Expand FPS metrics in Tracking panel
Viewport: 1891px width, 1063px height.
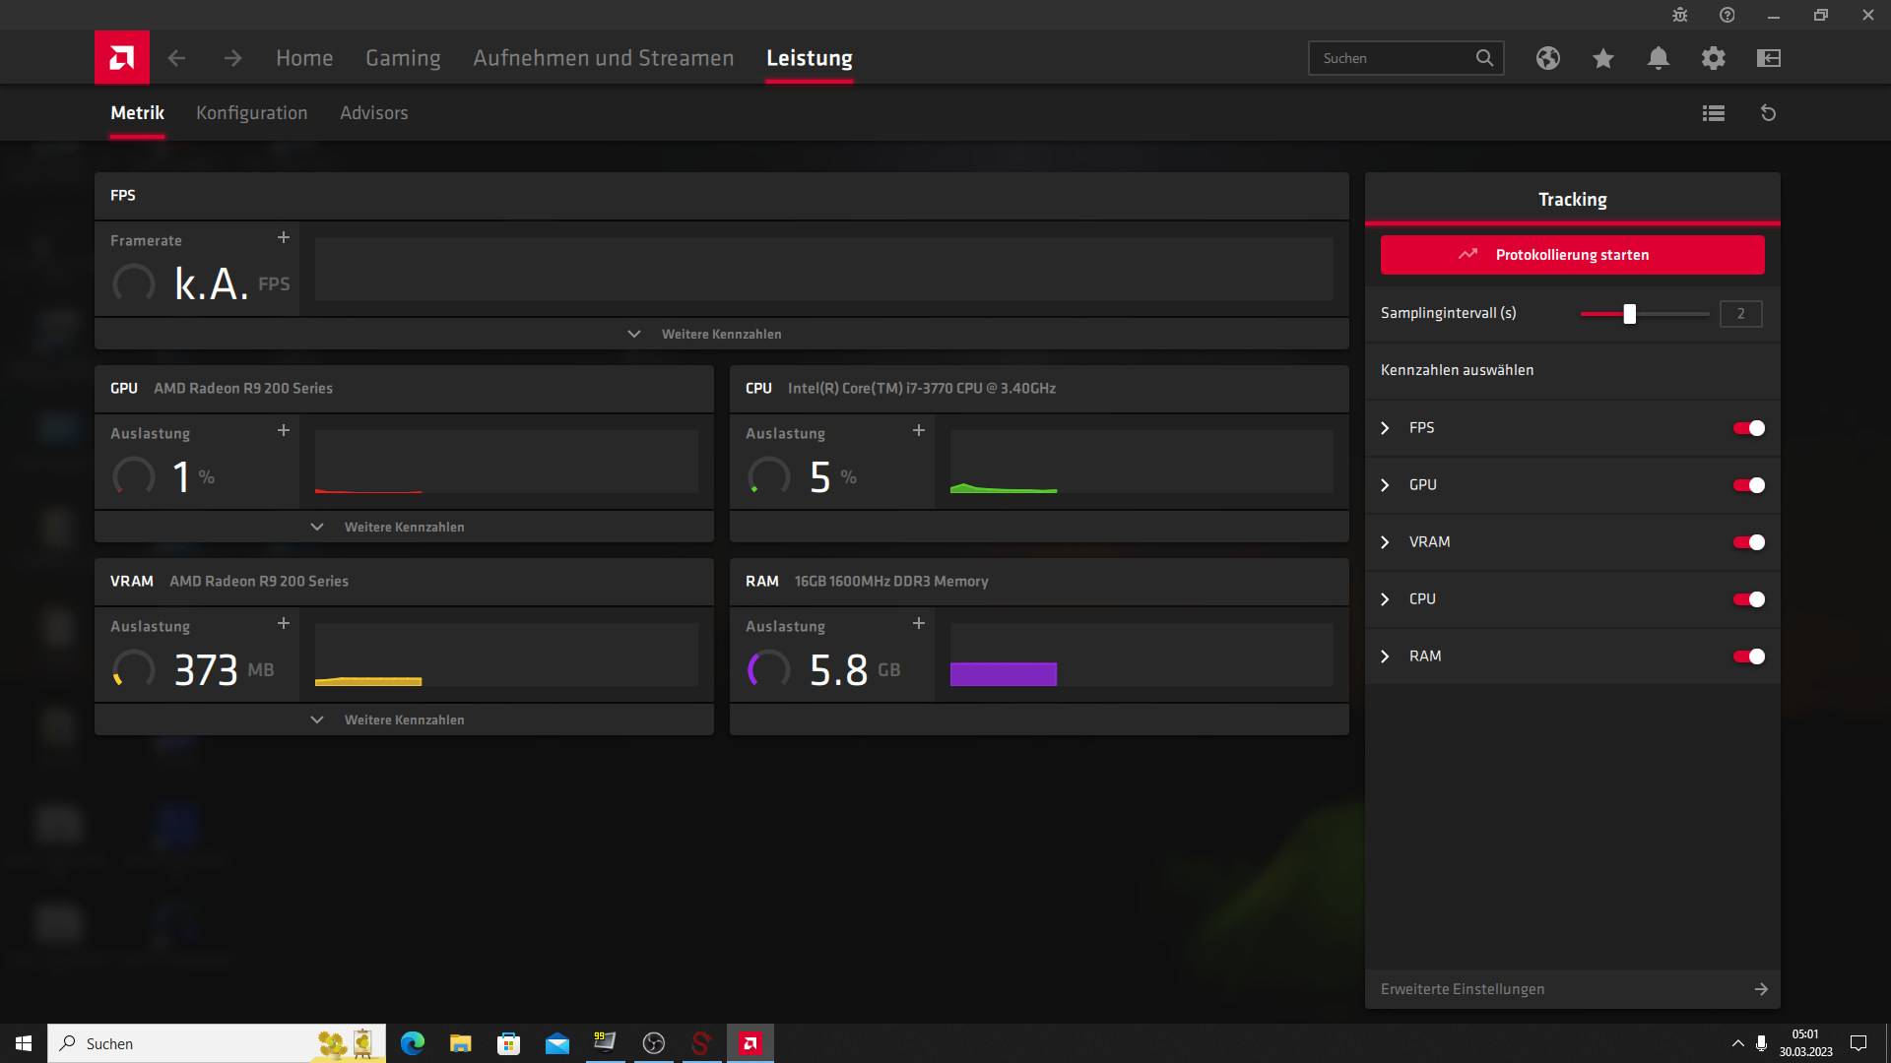click(x=1385, y=428)
